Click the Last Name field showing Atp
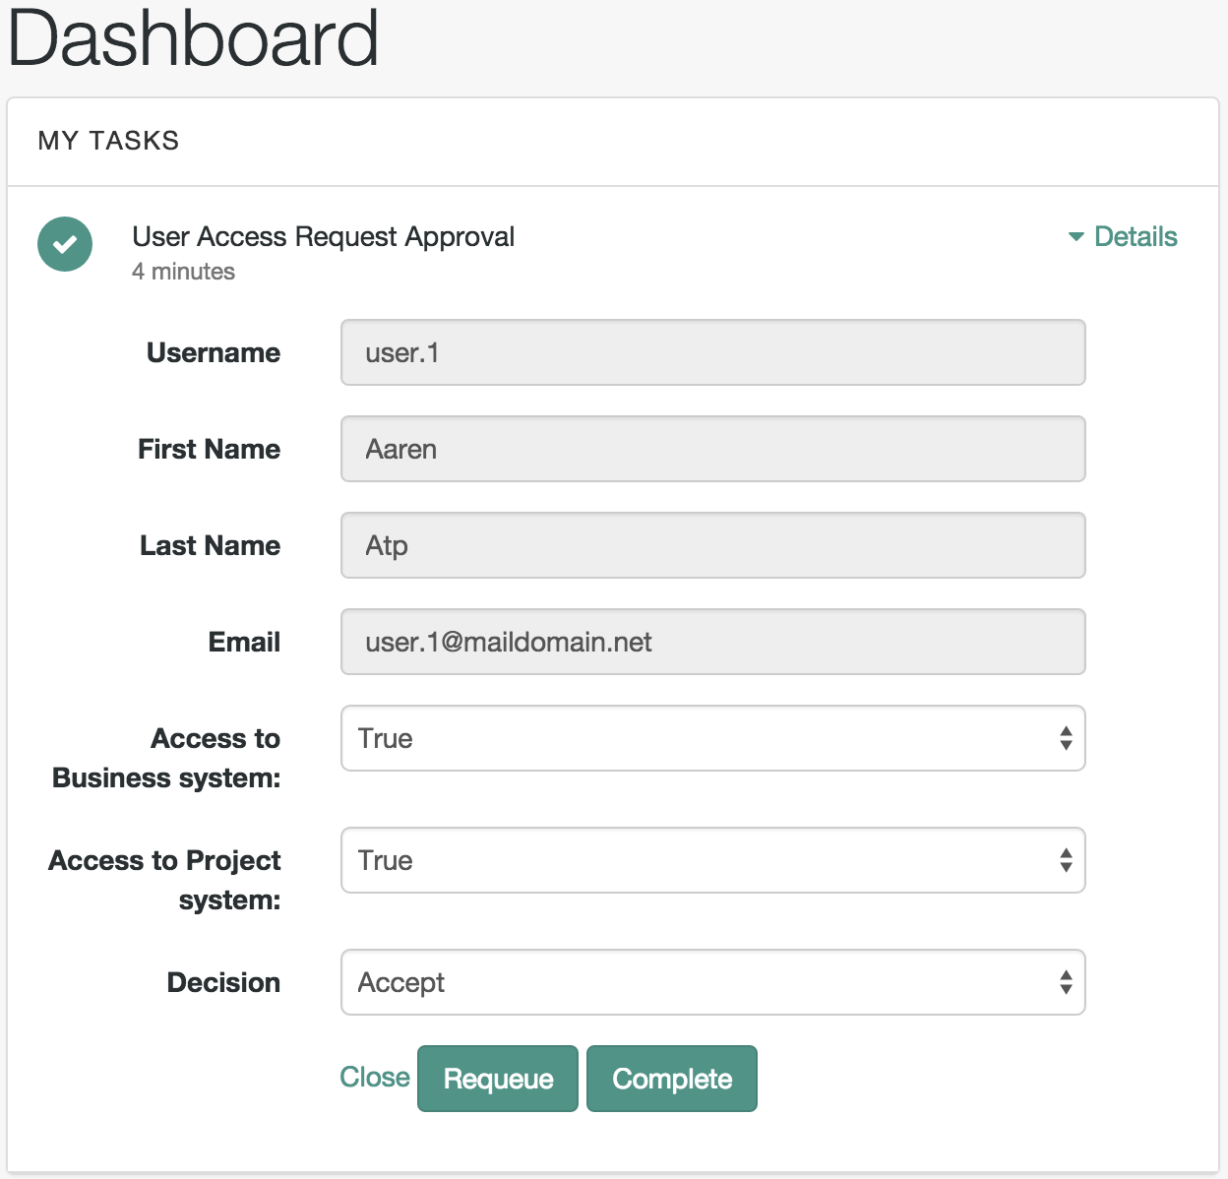The width and height of the screenshot is (1228, 1179). [x=713, y=545]
